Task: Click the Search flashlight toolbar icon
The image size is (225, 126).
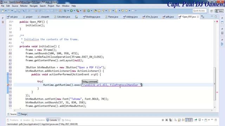Action: coord(103,11)
